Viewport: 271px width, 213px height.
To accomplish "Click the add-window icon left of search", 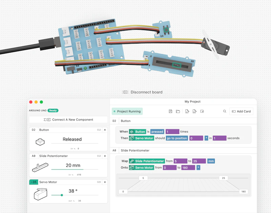I will (202, 111).
